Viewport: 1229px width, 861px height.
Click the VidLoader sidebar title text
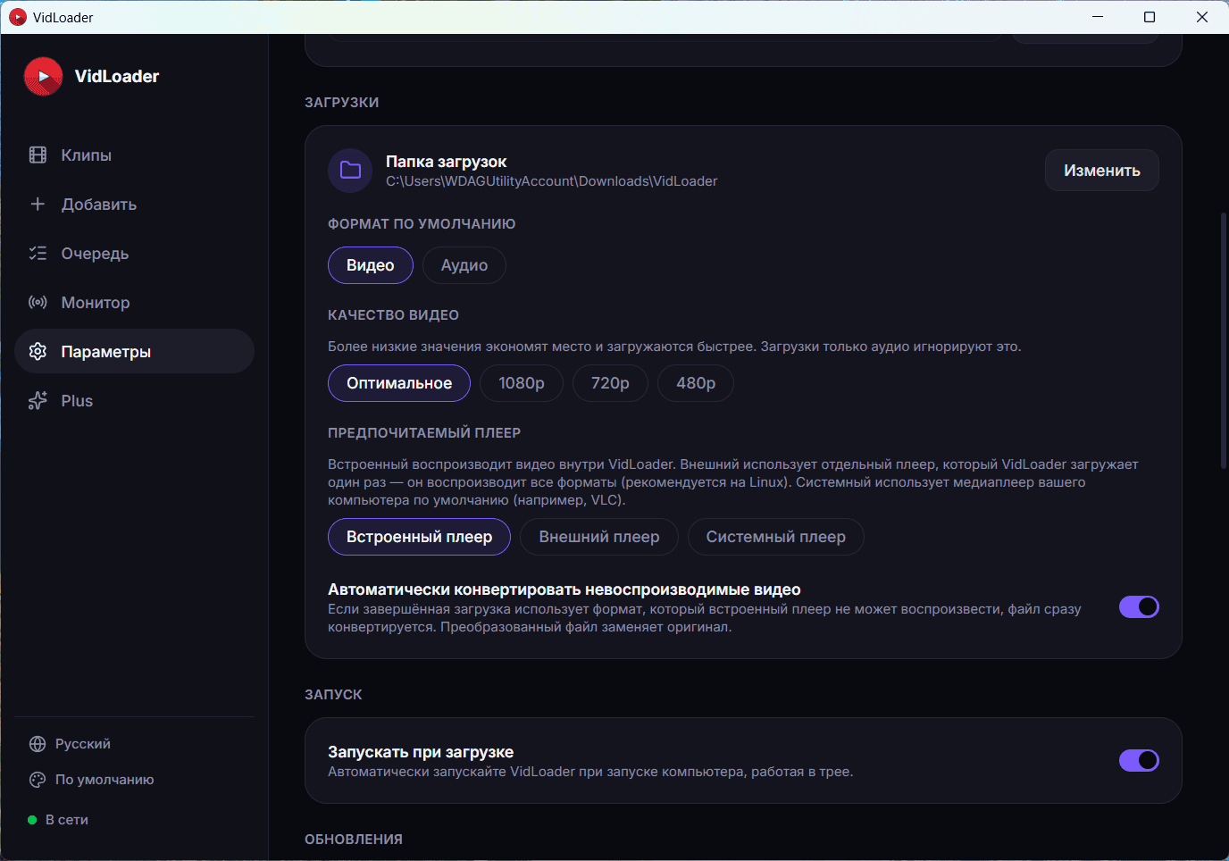pyautogui.click(x=117, y=77)
